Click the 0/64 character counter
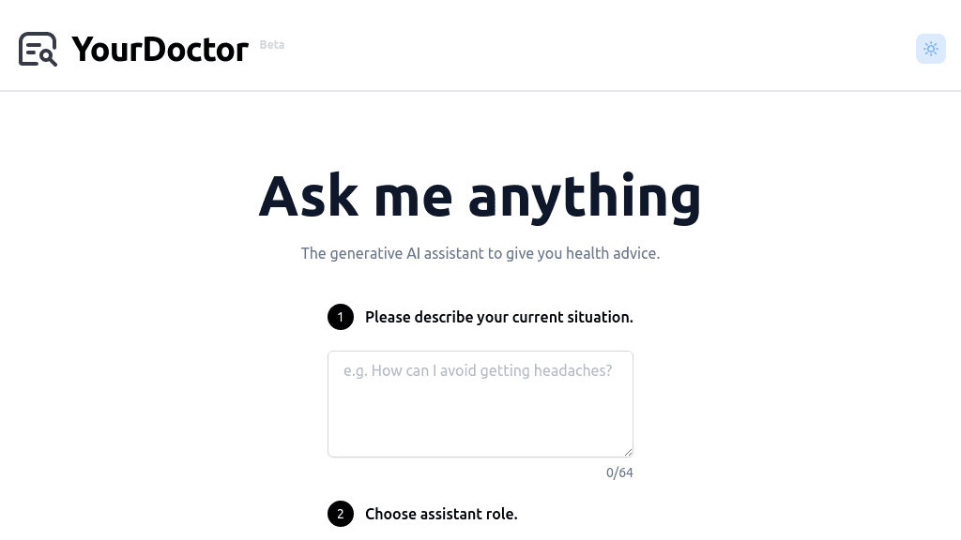 coord(619,472)
